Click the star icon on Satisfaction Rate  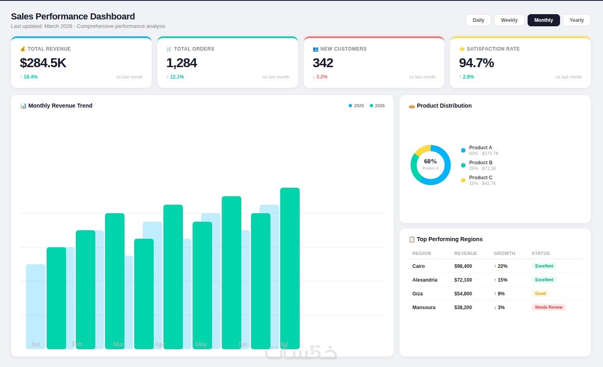click(462, 49)
